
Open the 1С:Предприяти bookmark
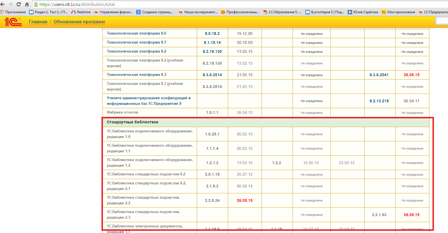[433, 12]
